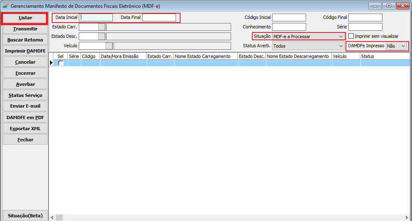
Task: Export the manifest using Exportar XML
Action: pos(25,129)
